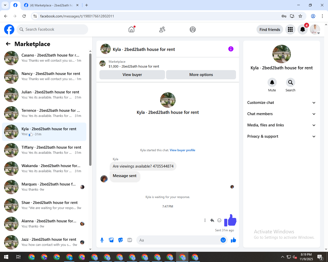This screenshot has width=328, height=262.
Task: Open the Casano conversation
Action: point(44,58)
